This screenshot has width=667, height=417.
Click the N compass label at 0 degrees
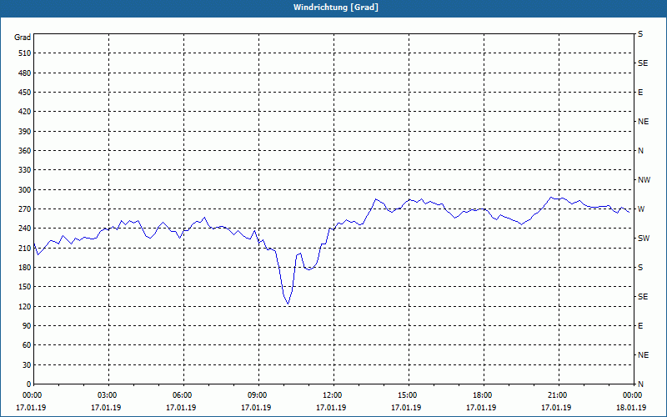(640, 384)
